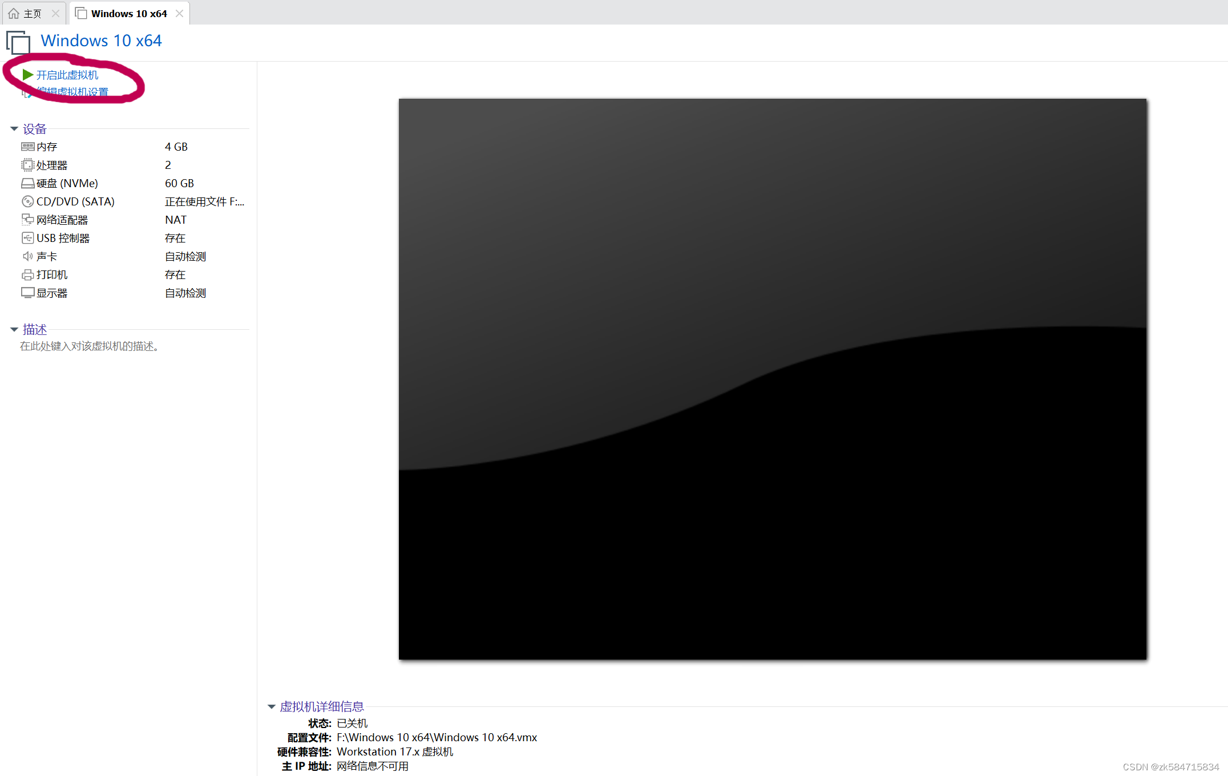Screen dimensions: 1228x776
Task: Select the Windows 10 x64 tab
Action: (129, 13)
